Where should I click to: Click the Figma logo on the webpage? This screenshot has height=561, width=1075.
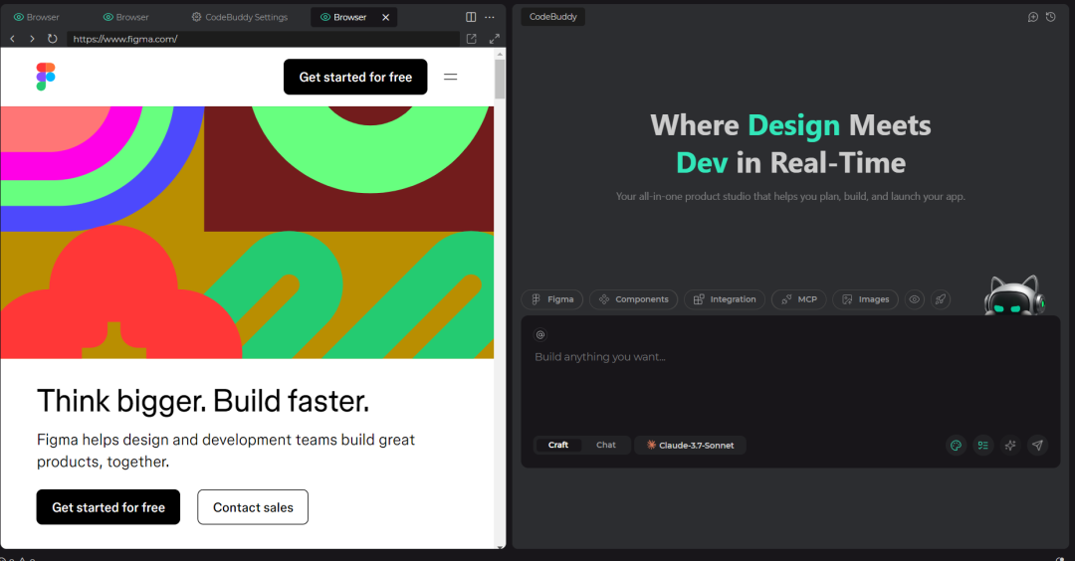[x=46, y=77]
